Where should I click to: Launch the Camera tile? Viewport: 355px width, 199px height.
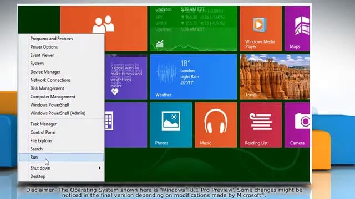(x=297, y=125)
